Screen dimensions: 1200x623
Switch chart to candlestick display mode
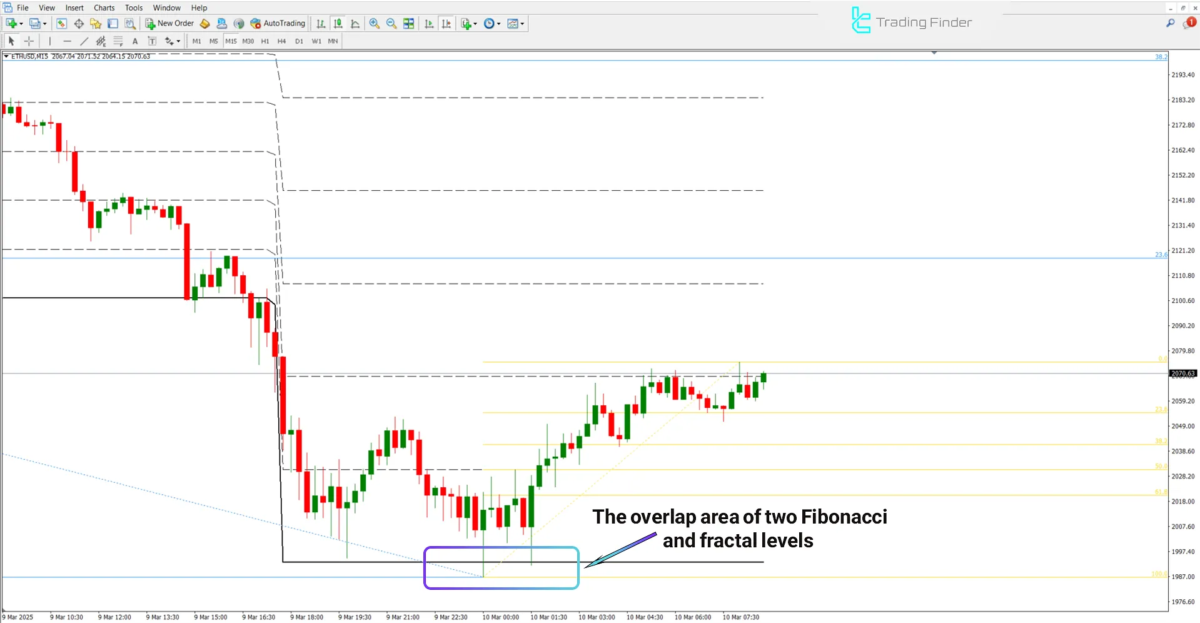338,23
